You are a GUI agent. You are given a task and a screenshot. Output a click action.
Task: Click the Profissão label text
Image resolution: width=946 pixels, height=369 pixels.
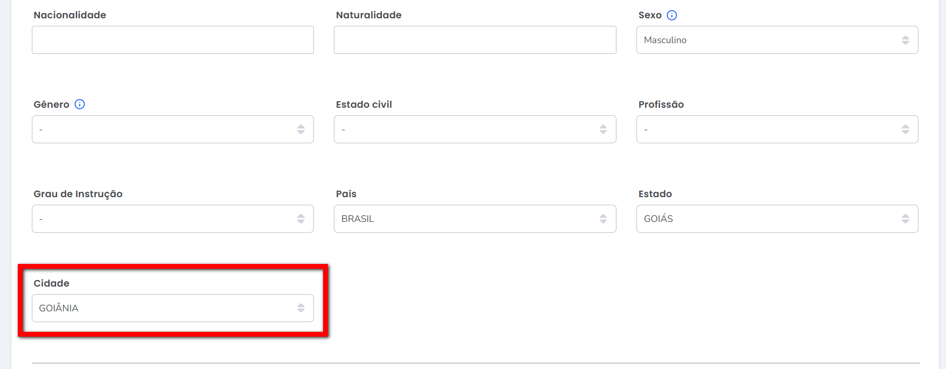click(x=661, y=105)
